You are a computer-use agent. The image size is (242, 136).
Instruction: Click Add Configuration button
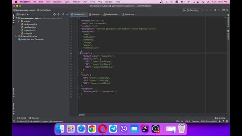(x=191, y=10)
